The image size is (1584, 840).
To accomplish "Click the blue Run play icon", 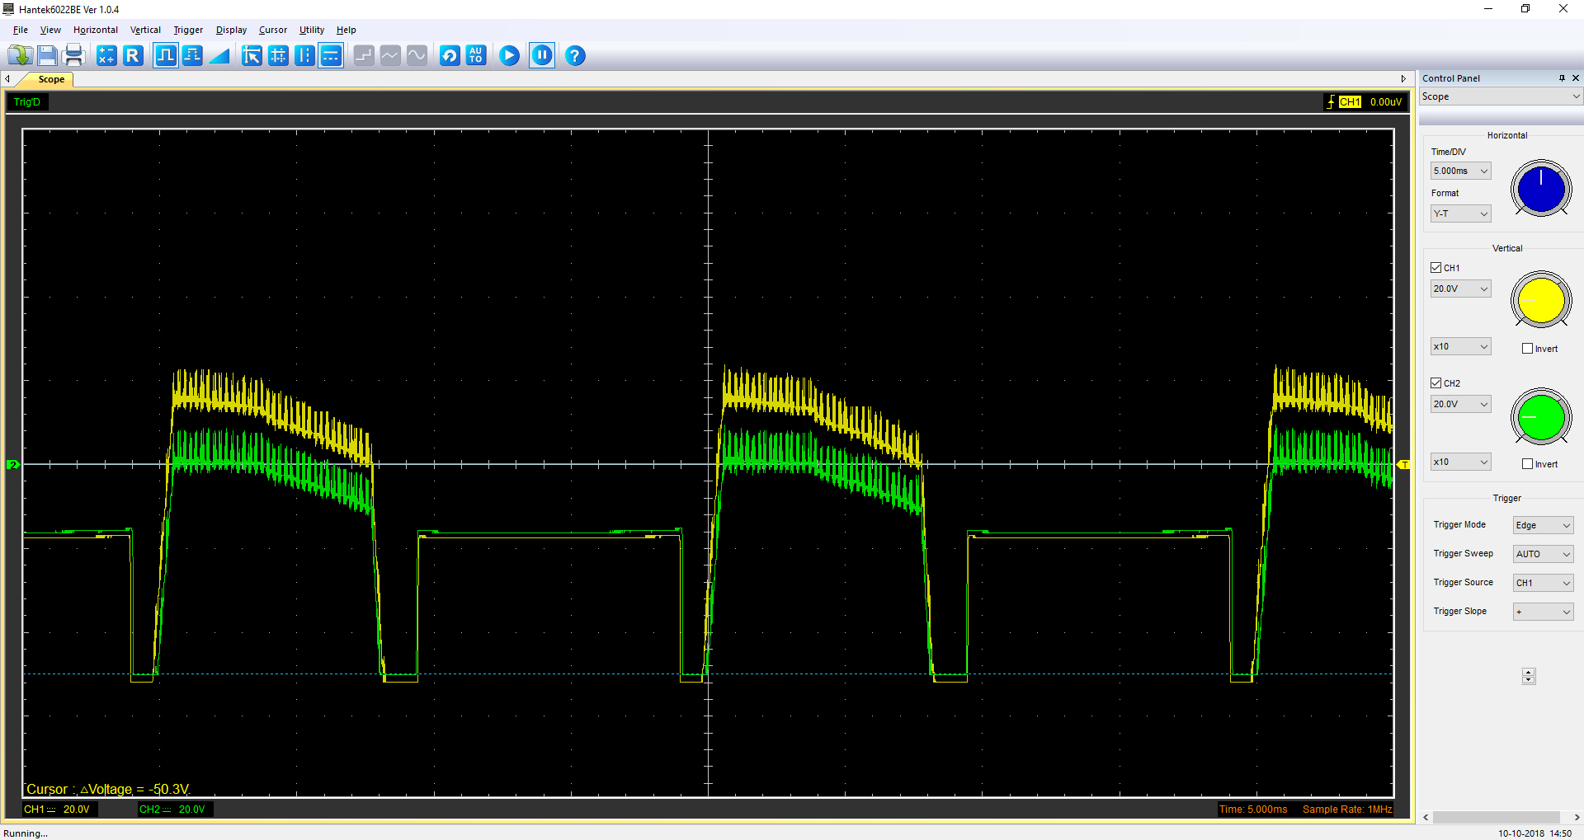I will click(509, 56).
